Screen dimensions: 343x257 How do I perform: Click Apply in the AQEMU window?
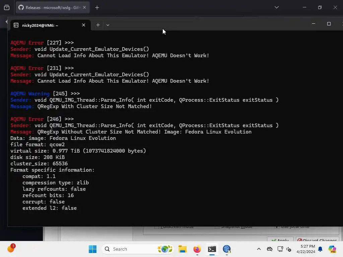tap(280, 240)
